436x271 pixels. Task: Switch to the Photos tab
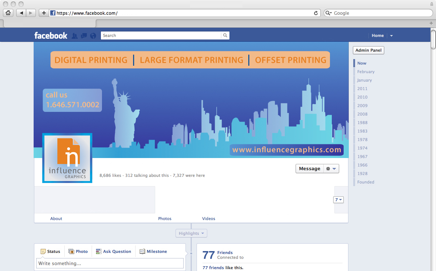pyautogui.click(x=164, y=218)
